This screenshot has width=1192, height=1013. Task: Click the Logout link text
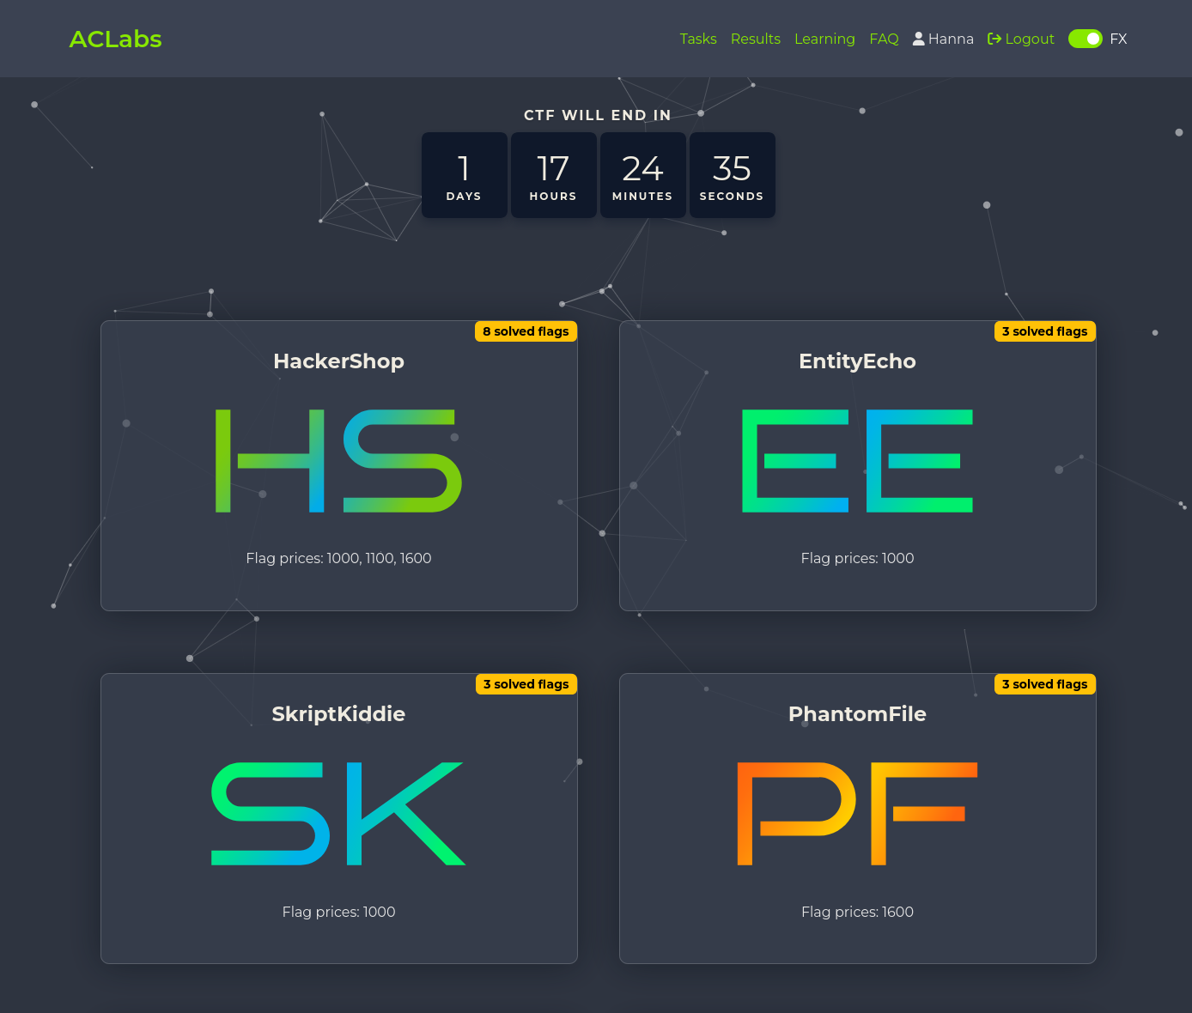coord(1029,39)
